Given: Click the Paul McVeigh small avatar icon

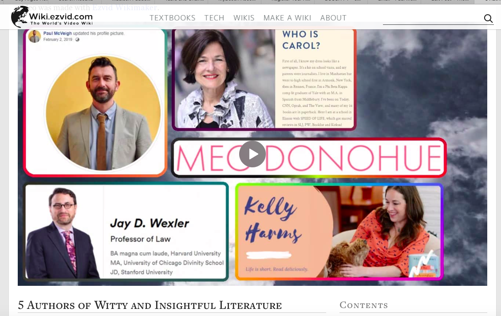Looking at the screenshot, I should 35,36.
